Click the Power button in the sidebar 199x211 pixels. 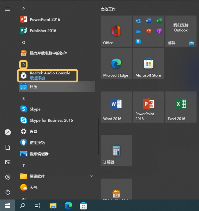coord(8,192)
